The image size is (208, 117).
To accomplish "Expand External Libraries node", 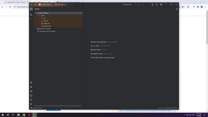I will click(36, 29).
